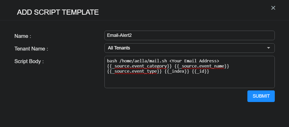Click the 'Script Body :' label
The image size is (289, 127).
pyautogui.click(x=29, y=61)
